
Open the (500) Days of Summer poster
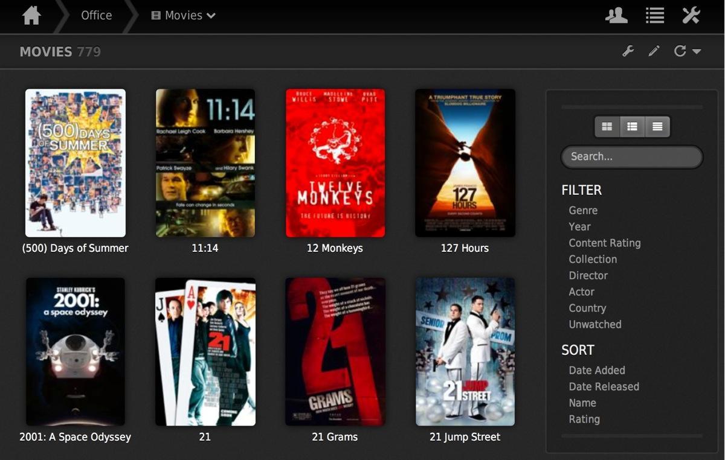(x=76, y=163)
